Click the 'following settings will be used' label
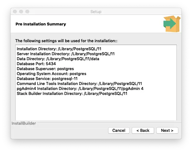Viewport: 192px width, 152px height. click(x=66, y=41)
